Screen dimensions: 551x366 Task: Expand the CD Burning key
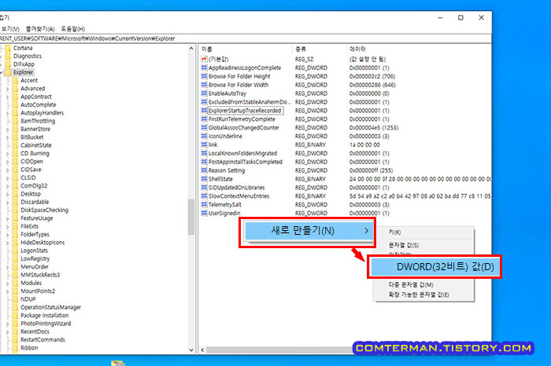7,154
